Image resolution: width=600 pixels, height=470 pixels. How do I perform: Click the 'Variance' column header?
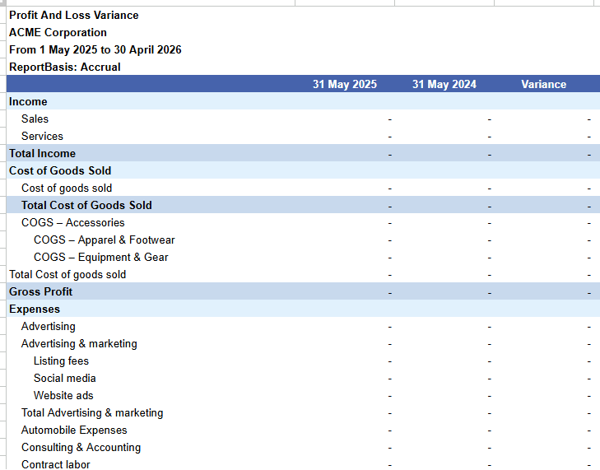pyautogui.click(x=544, y=84)
